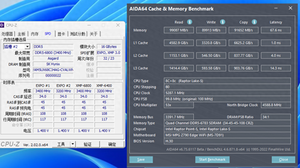Screen dimensions: 300x168
Task: Click the BIOS Version value H.30
Action: pyautogui.click(x=227, y=141)
